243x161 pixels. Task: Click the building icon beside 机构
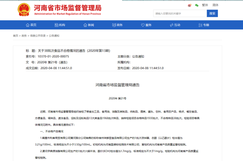coord(57,25)
